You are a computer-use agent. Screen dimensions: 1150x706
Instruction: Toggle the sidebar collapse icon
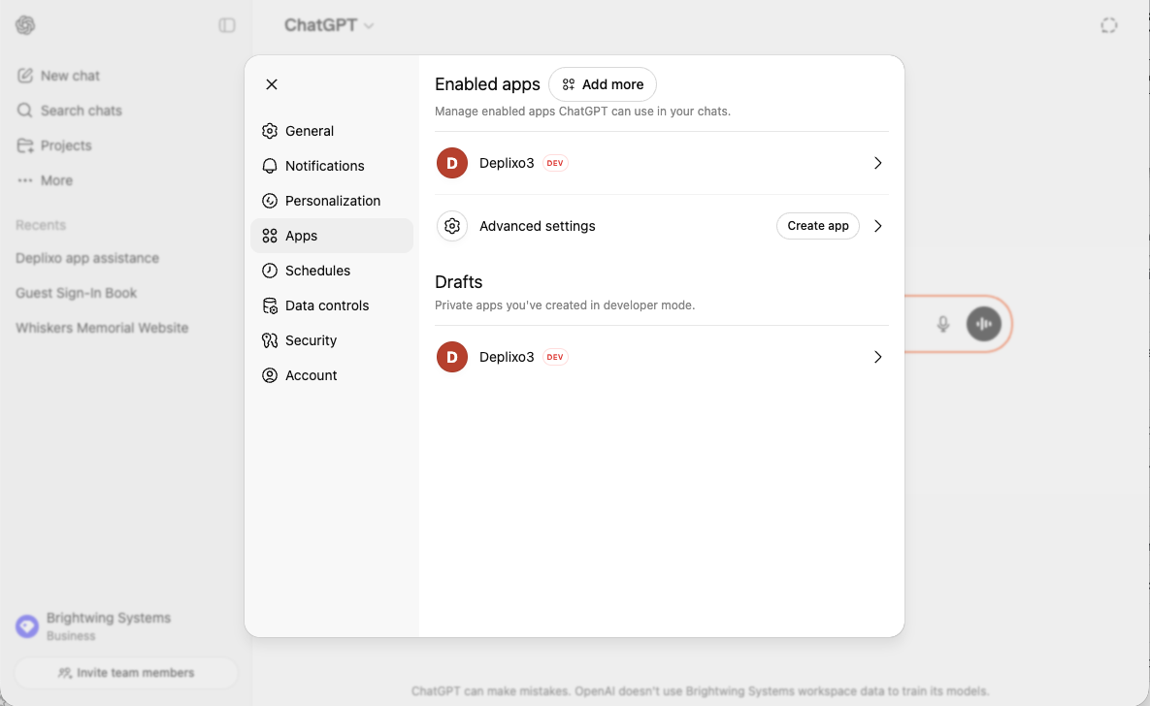click(x=227, y=25)
